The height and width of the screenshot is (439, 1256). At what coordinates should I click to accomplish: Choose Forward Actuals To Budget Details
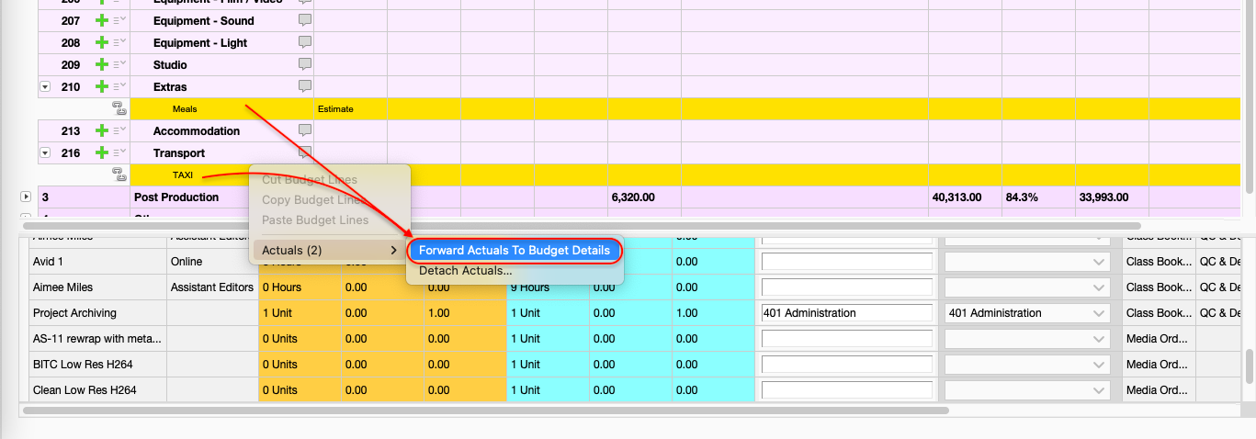(x=515, y=250)
